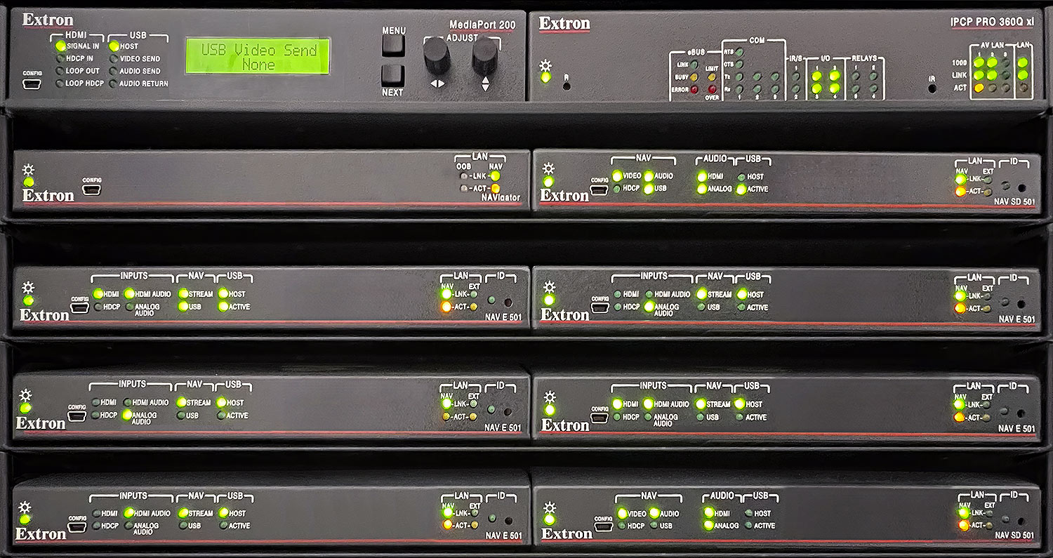Click the eBUS LINK LED
The height and width of the screenshot is (558, 1053).
click(x=694, y=65)
